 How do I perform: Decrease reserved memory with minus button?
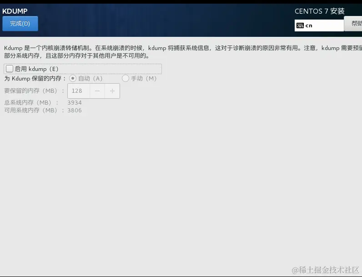(97, 91)
